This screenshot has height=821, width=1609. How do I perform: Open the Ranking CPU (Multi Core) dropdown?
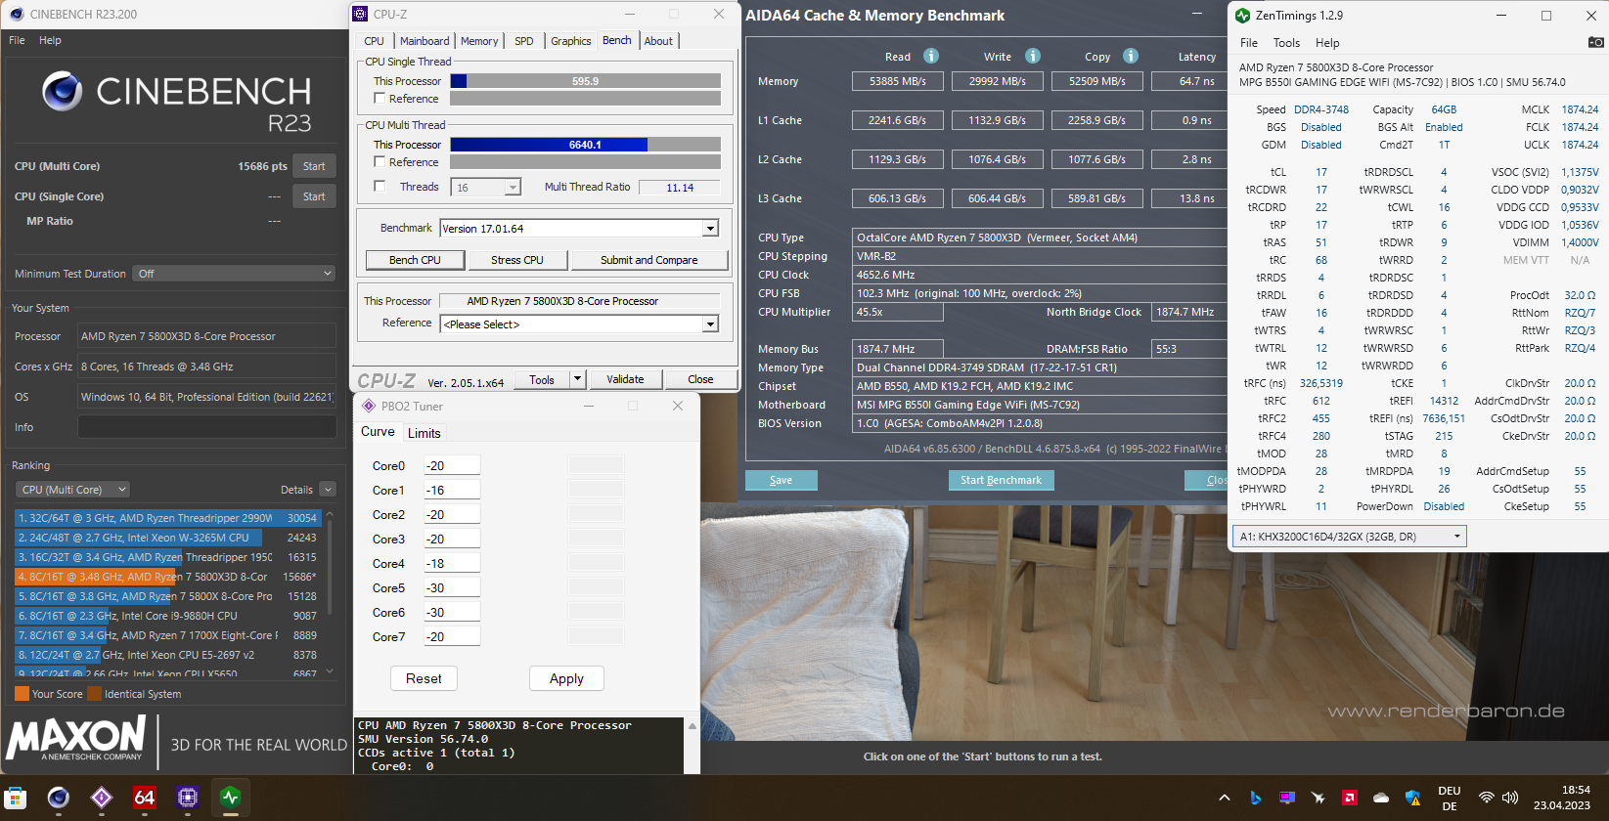72,490
